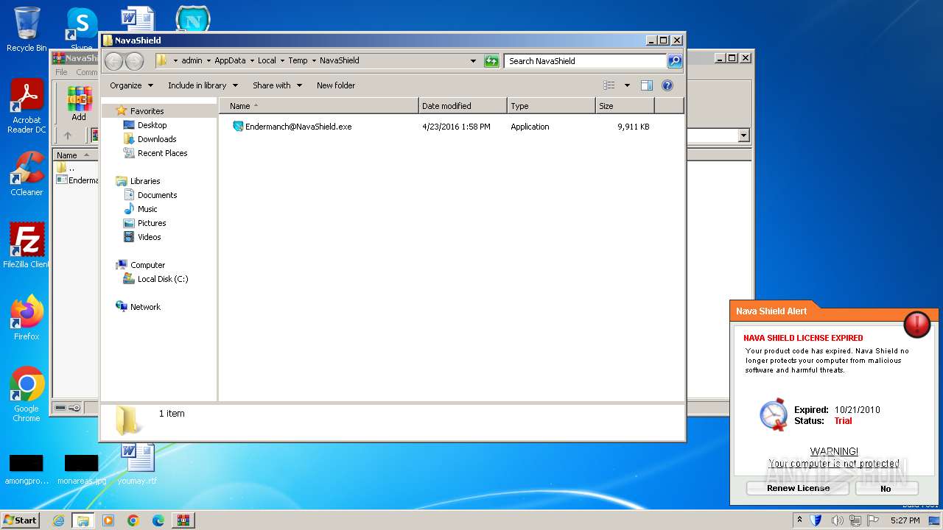
Task: Select Desktop in navigation pane
Action: (152, 125)
